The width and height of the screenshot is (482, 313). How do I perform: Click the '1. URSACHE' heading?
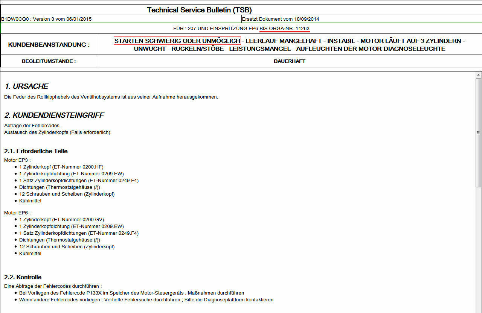tap(26, 87)
